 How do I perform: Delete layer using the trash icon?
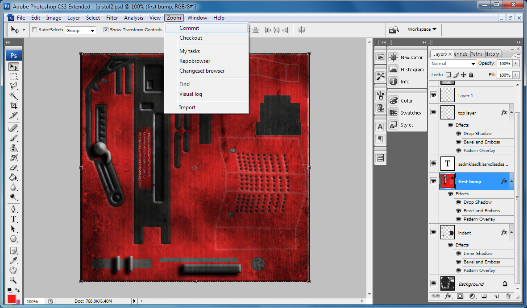pos(508,296)
